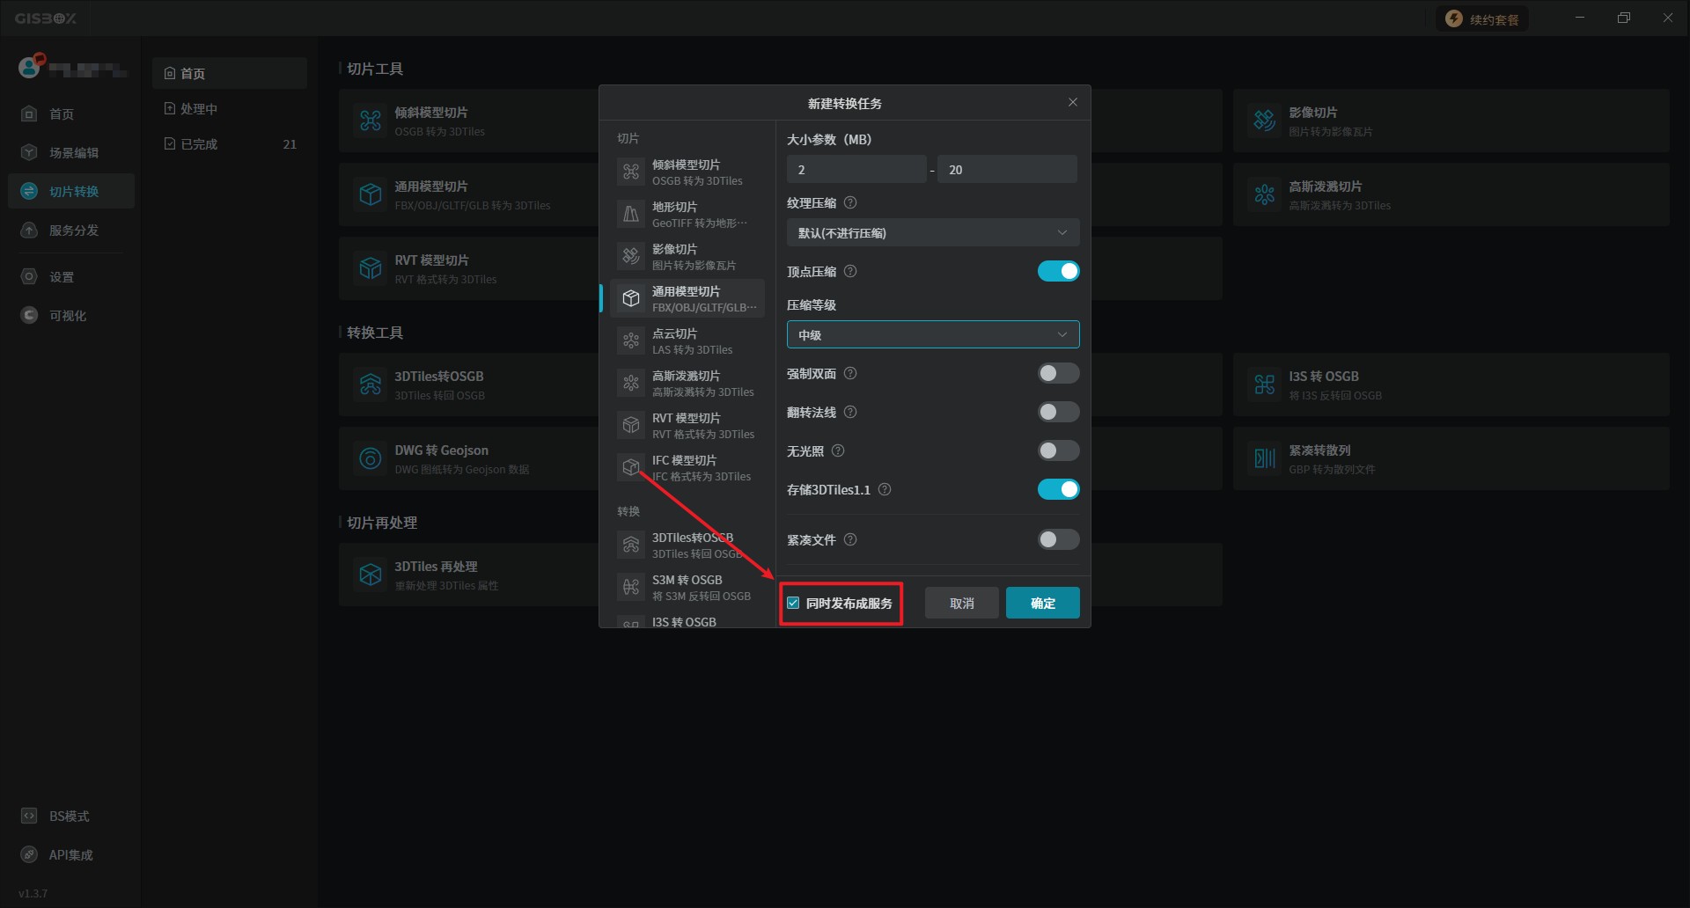Click the help icon next to 纹理压缩
This screenshot has height=908, width=1690.
850,203
